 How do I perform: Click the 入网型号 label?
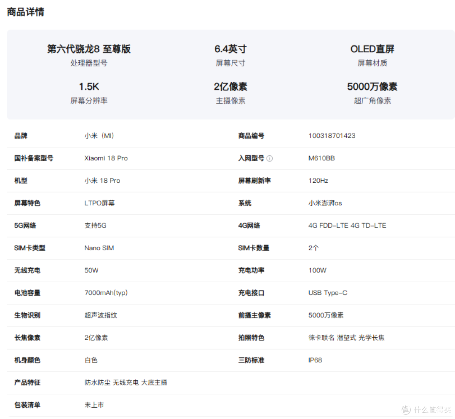tap(251, 158)
